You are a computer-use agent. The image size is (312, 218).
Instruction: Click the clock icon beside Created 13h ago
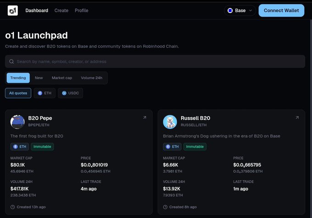click(x=12, y=207)
